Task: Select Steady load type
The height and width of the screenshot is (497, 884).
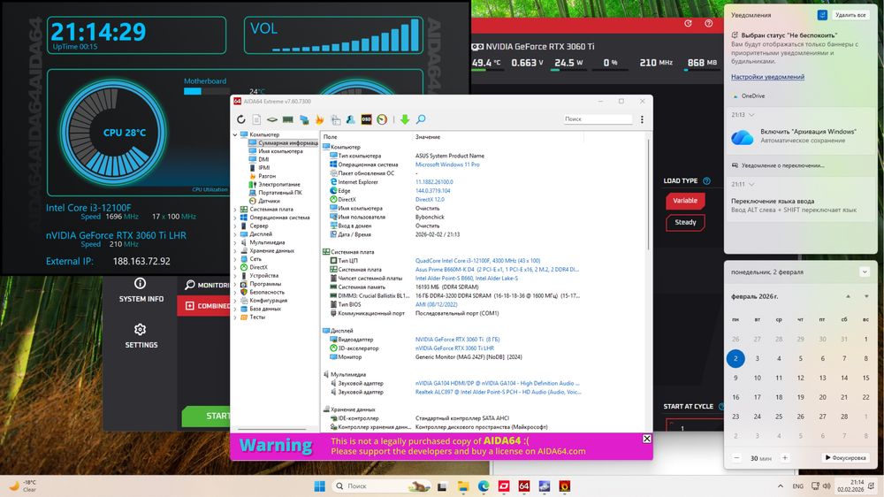Action: 685,222
